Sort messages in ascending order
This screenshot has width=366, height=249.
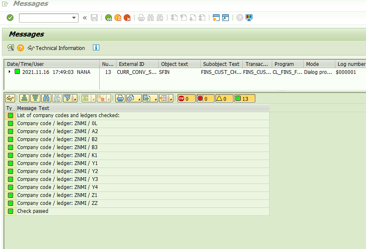click(25, 98)
